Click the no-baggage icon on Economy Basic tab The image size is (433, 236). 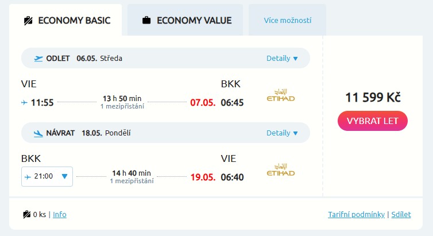pos(28,21)
